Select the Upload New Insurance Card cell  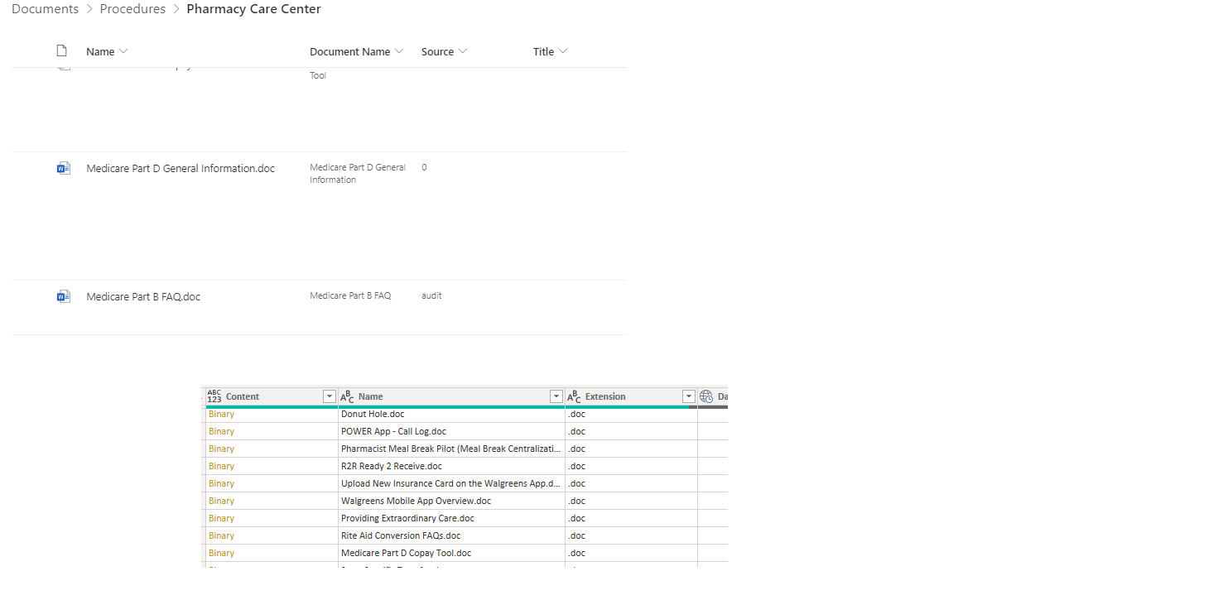coord(451,483)
